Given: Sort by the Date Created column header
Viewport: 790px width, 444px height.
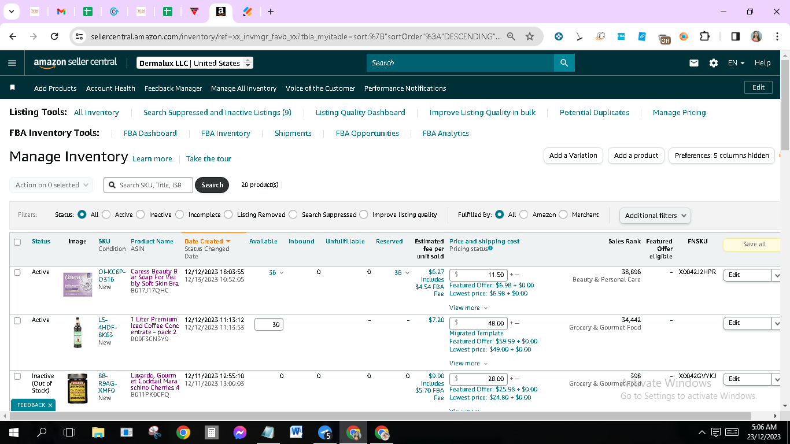Looking at the screenshot, I should 208,242.
